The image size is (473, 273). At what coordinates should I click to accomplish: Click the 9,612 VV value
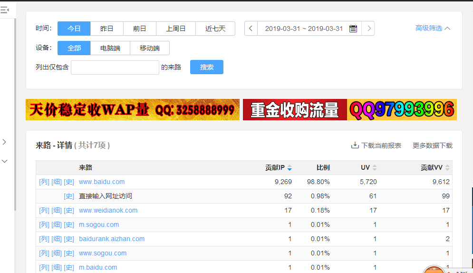point(441,182)
